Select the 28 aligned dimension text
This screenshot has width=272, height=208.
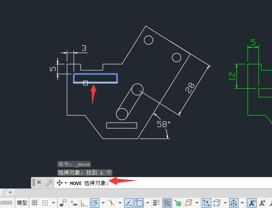point(190,88)
